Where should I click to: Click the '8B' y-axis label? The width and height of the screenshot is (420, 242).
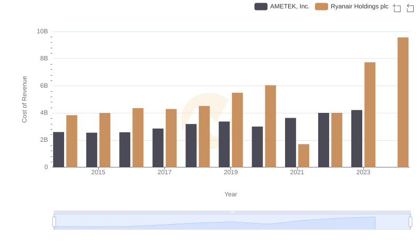(x=44, y=58)
